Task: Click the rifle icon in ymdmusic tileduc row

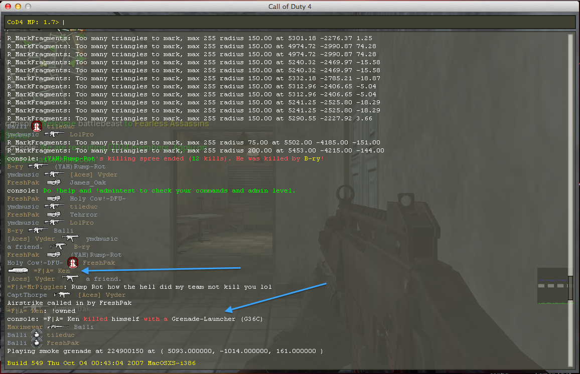Action: click(54, 207)
